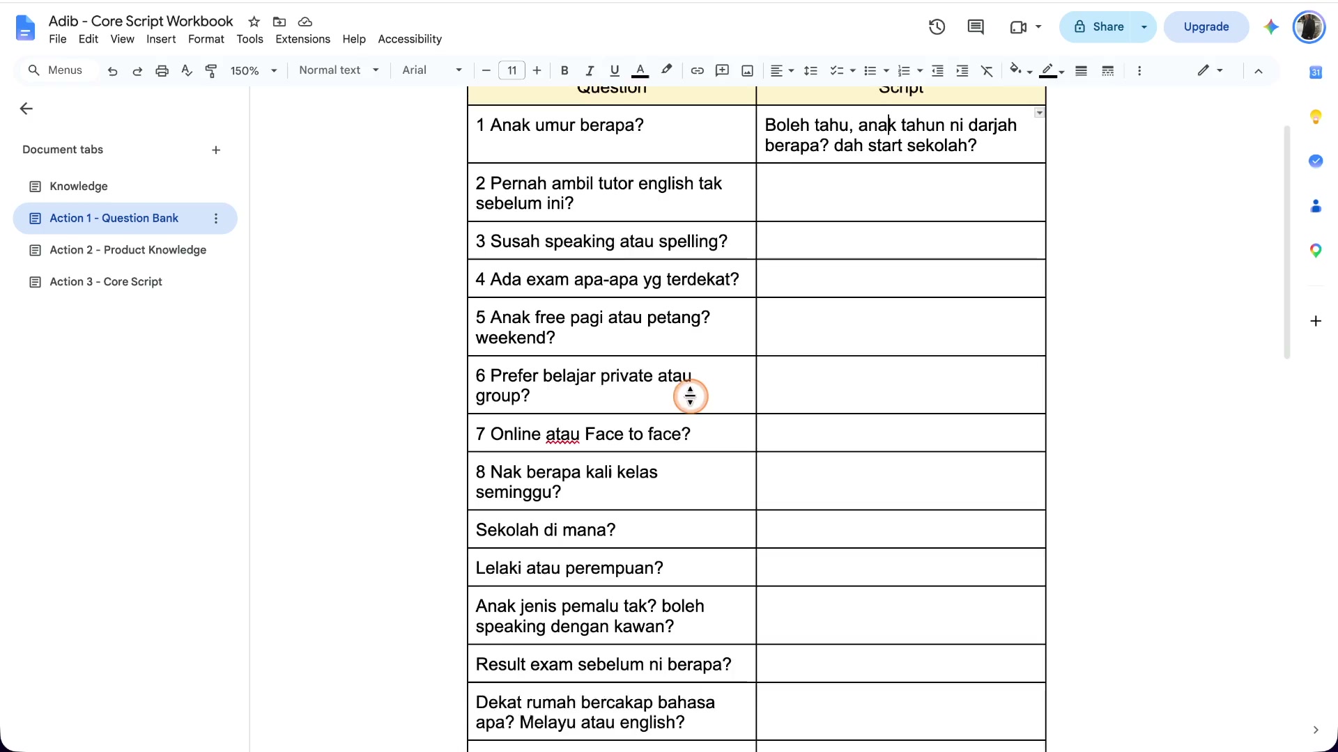Toggle italic formatting

click(x=590, y=70)
